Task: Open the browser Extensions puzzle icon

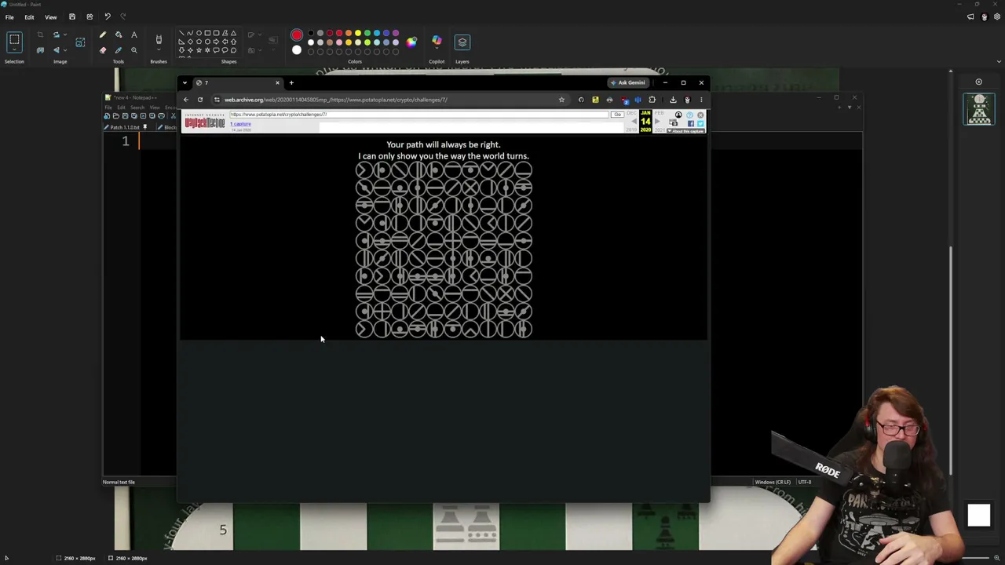Action: 652,100
